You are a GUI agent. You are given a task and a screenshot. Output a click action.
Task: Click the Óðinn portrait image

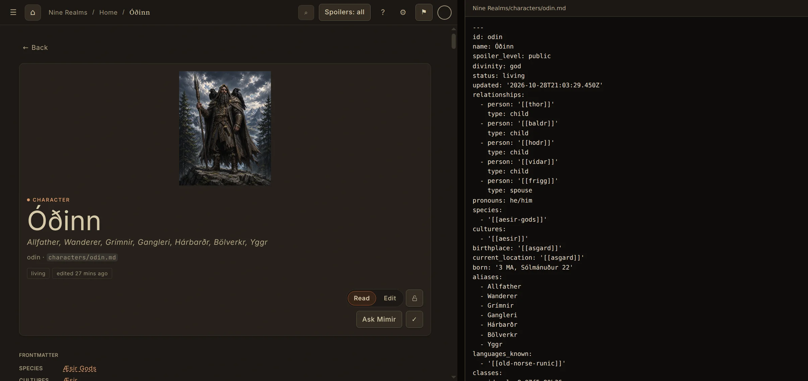225,128
